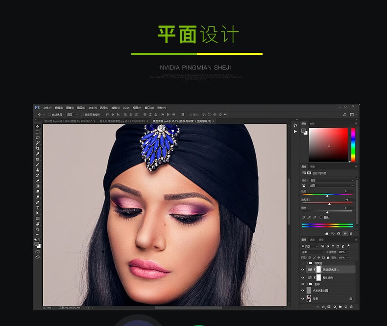Open the Edit (E) menu
The image size is (387, 326).
[59, 108]
